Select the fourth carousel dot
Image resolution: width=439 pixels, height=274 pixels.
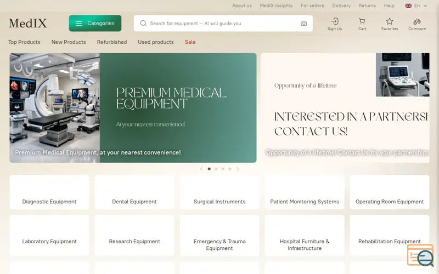(229, 169)
